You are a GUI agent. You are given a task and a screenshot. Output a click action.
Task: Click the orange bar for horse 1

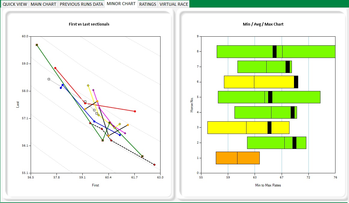coord(237,158)
